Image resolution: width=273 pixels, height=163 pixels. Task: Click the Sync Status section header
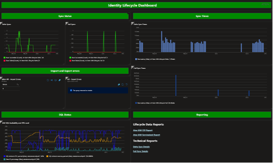[x=65, y=16]
